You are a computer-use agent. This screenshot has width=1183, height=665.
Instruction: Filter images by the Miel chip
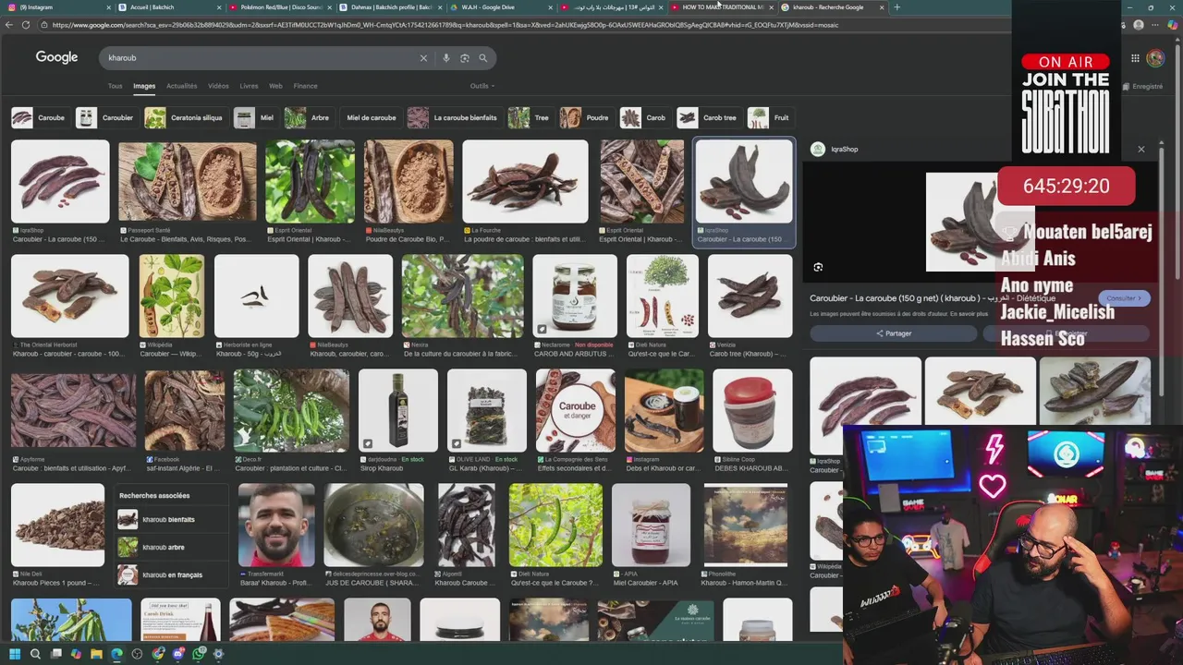[x=254, y=118]
